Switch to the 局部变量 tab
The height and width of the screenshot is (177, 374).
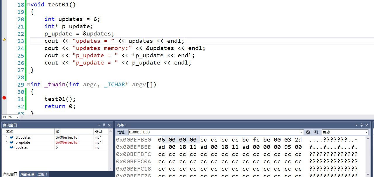(27, 174)
